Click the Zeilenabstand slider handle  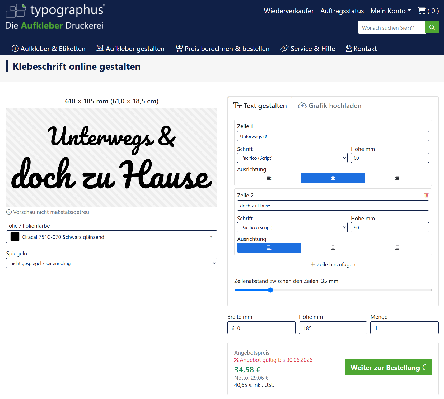[x=270, y=290]
